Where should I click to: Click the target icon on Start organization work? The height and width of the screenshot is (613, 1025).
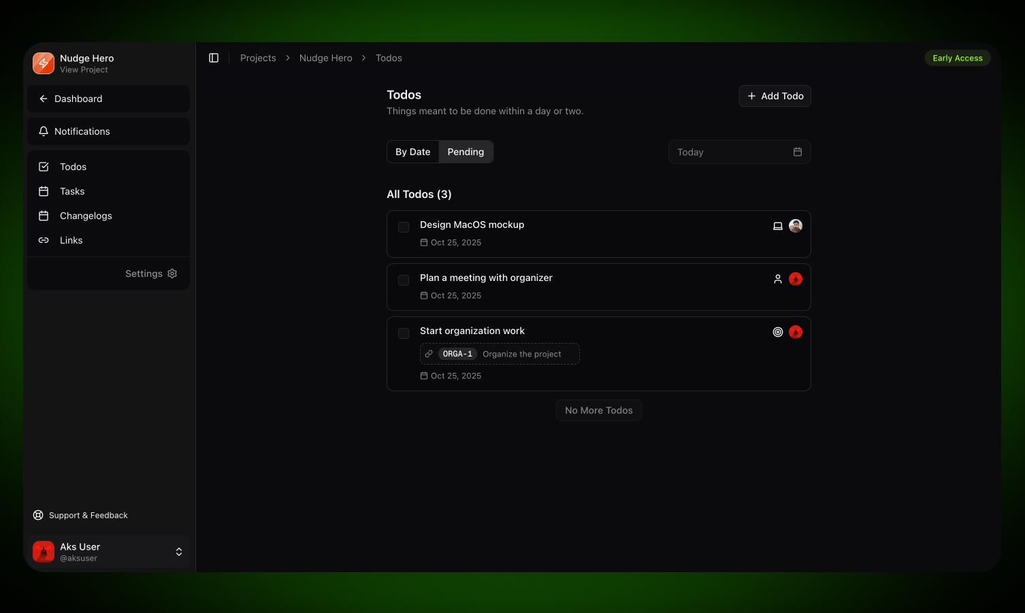tap(778, 331)
